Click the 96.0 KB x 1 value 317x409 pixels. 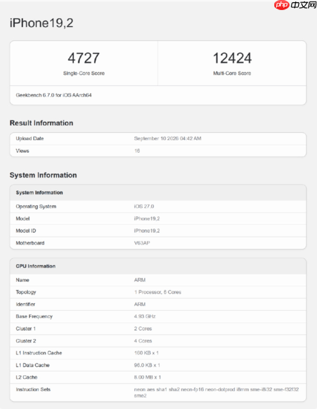(x=147, y=365)
